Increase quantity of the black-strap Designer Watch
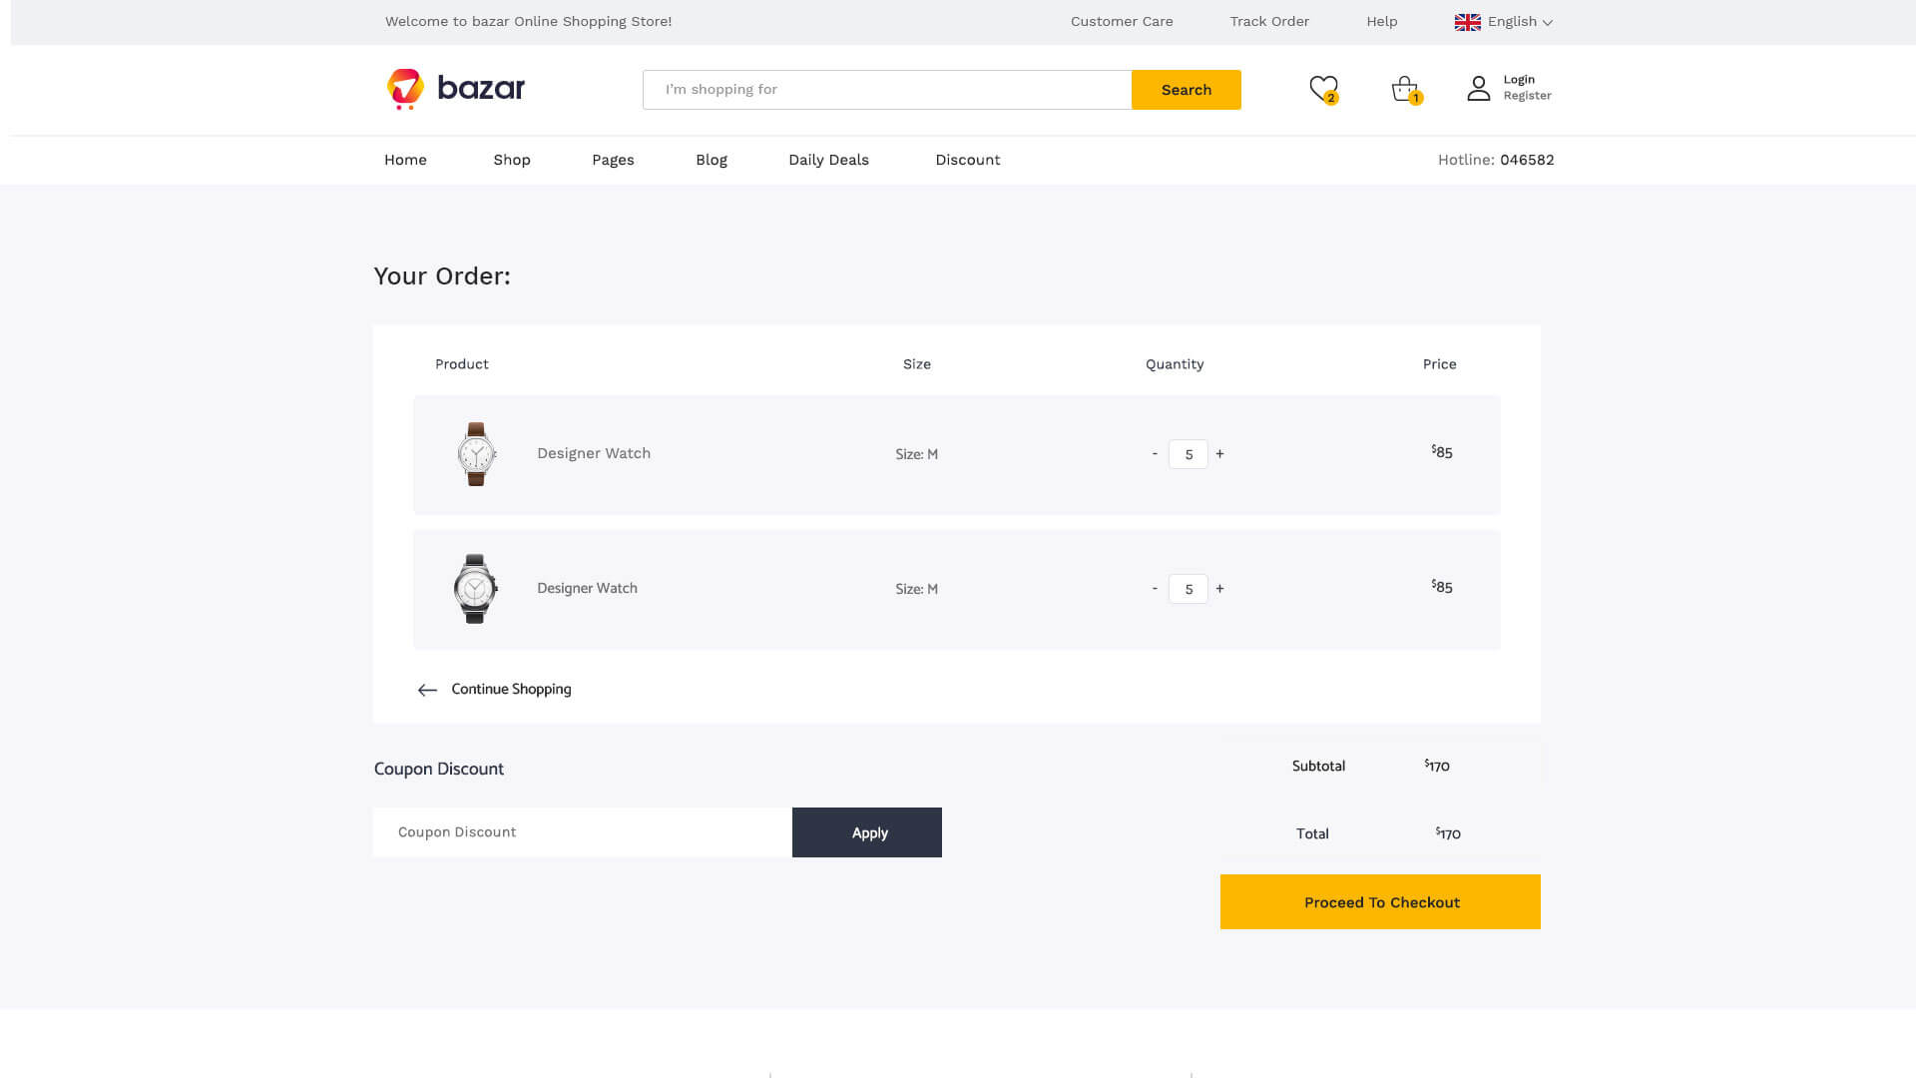The width and height of the screenshot is (1916, 1078). pyautogui.click(x=1219, y=589)
